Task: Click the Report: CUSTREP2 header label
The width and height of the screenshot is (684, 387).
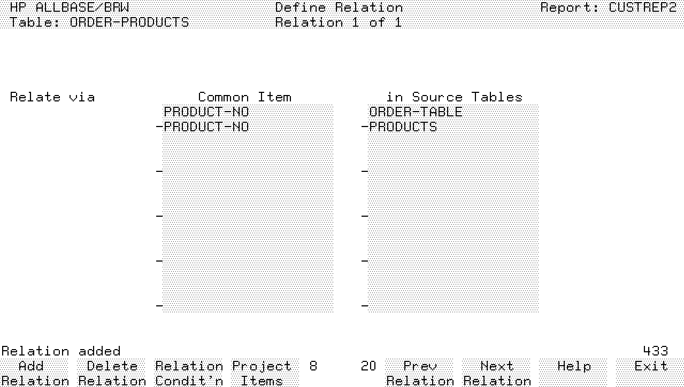Action: [x=609, y=7]
